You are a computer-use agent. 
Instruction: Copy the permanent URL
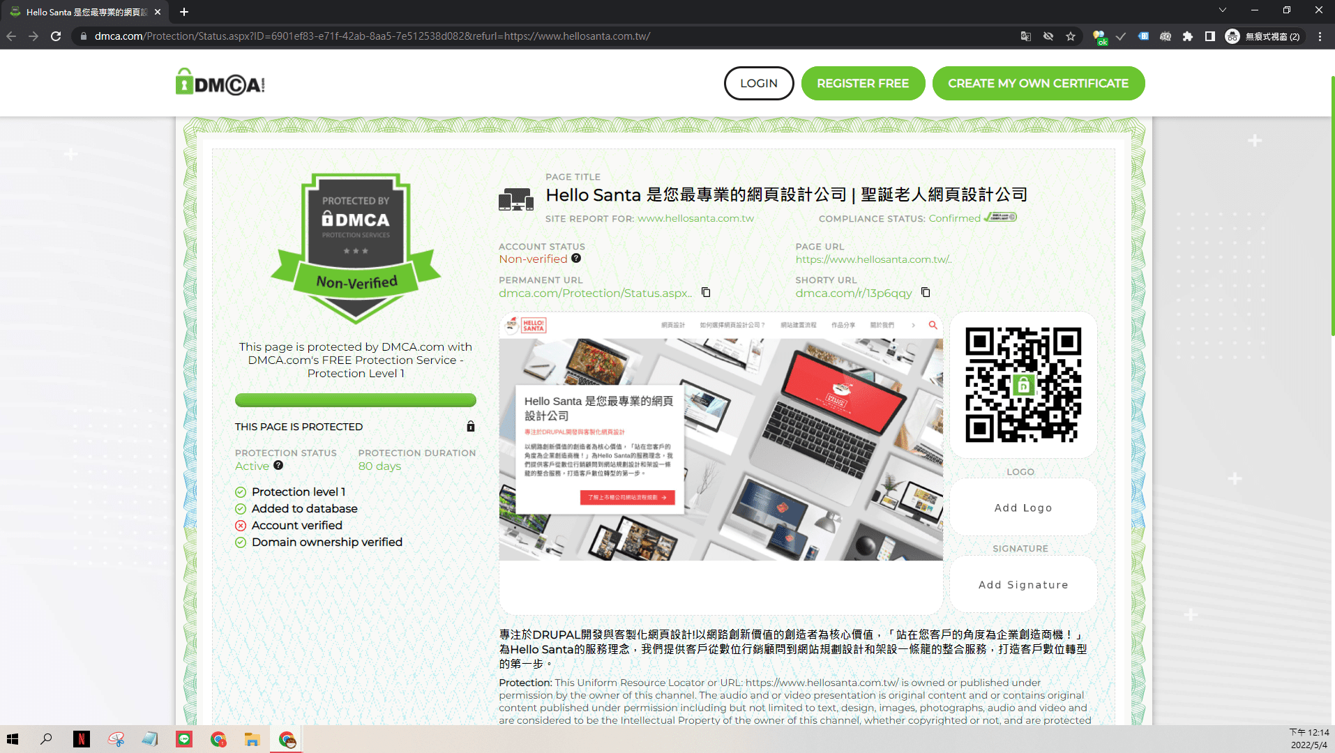point(706,292)
